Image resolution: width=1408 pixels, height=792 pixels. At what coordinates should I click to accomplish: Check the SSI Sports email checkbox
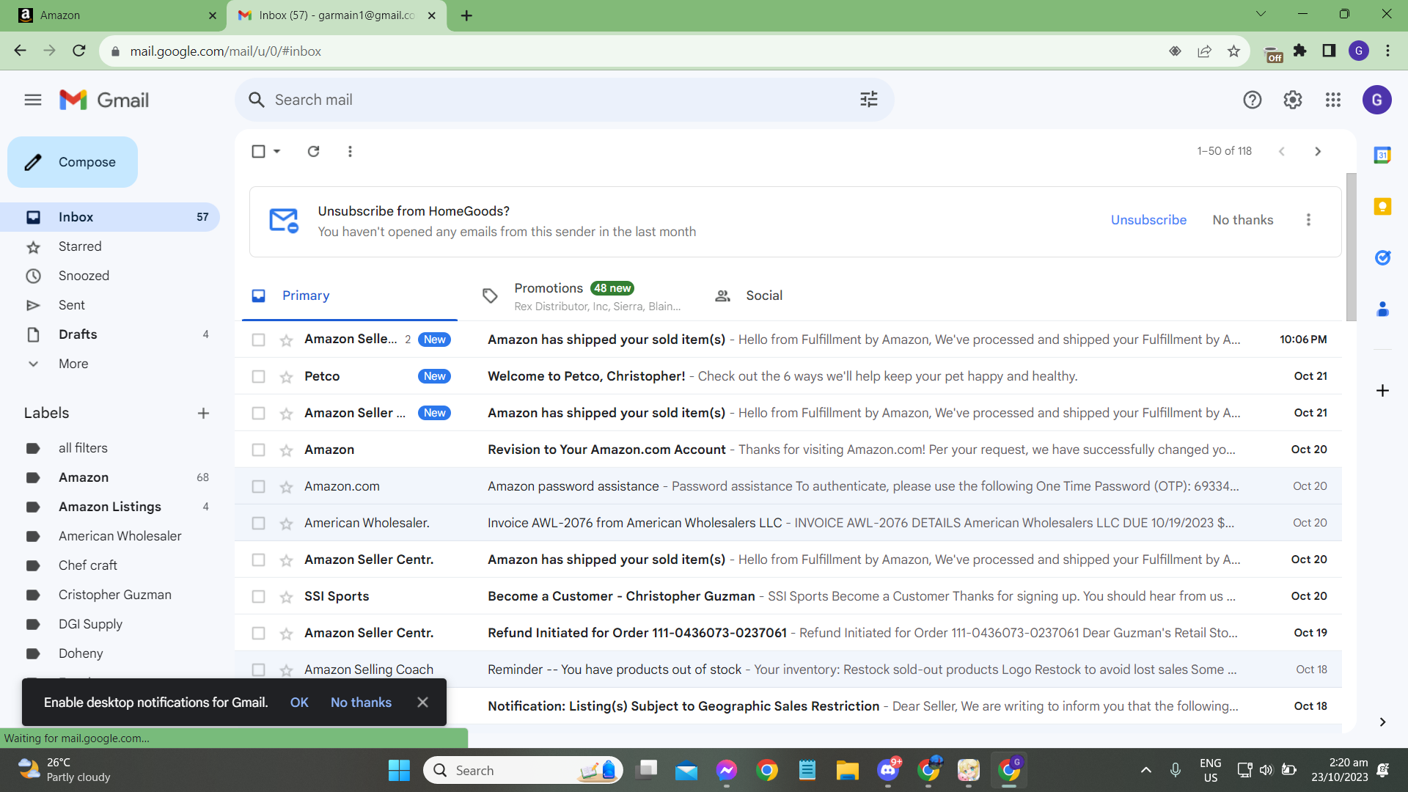click(258, 596)
